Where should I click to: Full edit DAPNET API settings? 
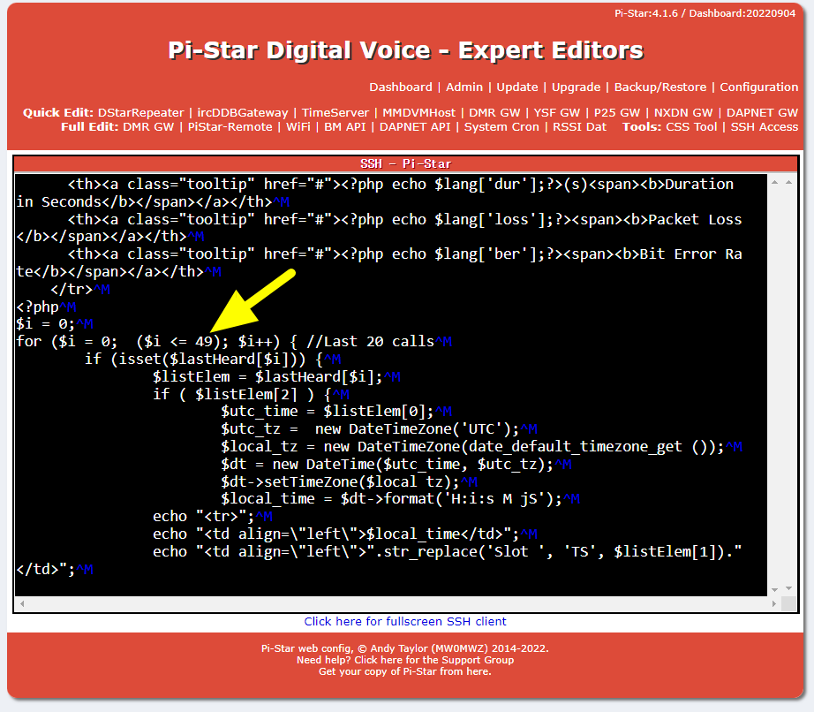click(x=415, y=126)
